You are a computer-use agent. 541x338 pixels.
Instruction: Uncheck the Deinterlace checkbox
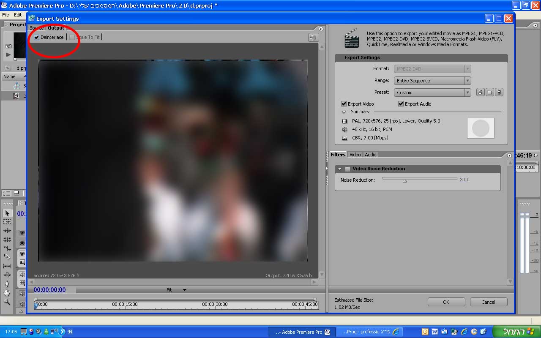(x=37, y=37)
